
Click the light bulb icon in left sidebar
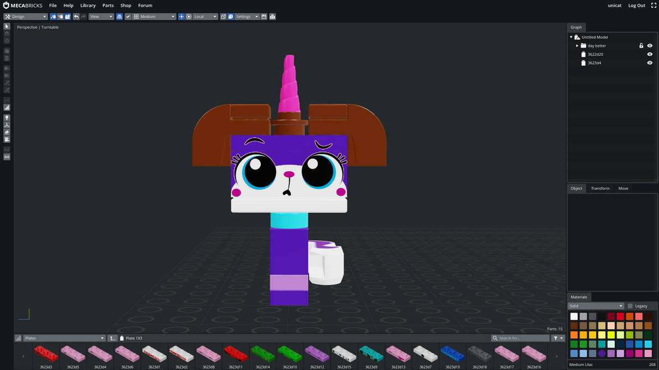(x=7, y=118)
